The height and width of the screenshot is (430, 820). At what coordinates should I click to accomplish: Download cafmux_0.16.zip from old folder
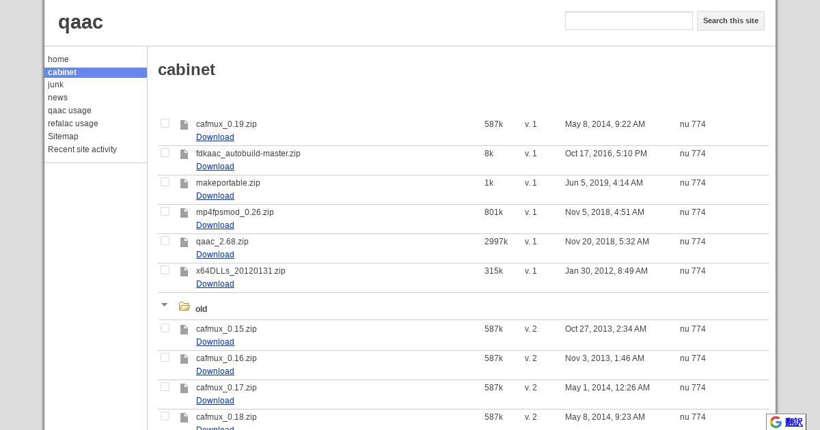tap(215, 371)
